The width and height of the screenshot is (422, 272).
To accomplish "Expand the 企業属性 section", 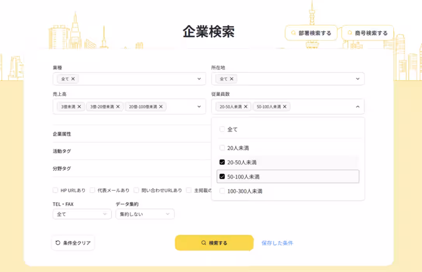I will (x=62, y=134).
